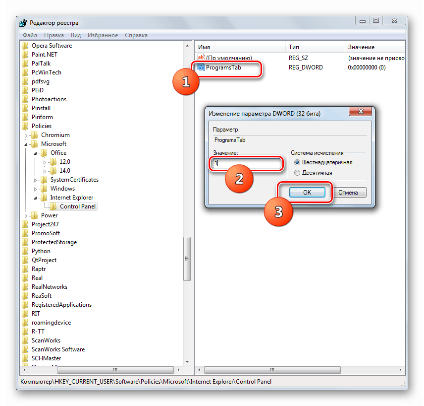
Task: Open the Вид menu
Action: coord(76,35)
